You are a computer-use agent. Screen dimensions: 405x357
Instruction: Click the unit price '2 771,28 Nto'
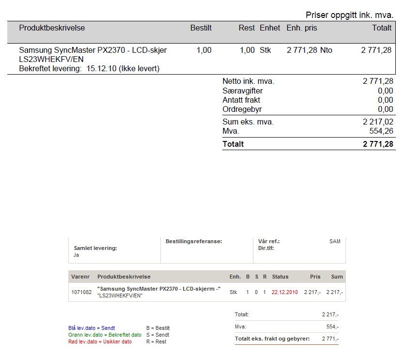[310, 50]
